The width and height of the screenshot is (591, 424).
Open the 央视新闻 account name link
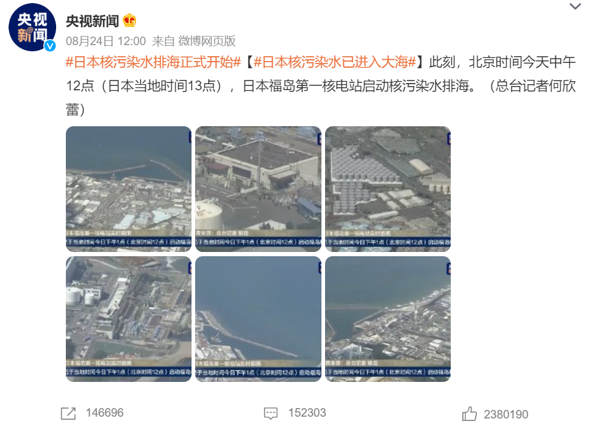(x=92, y=21)
